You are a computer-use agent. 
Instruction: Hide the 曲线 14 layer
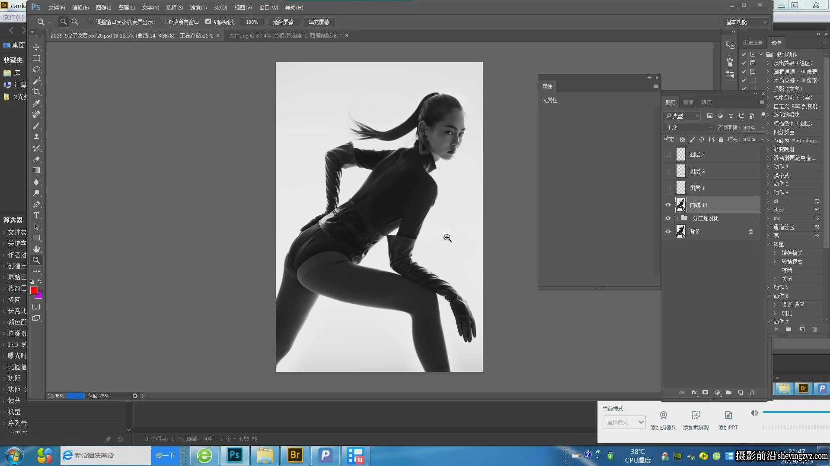tap(668, 205)
